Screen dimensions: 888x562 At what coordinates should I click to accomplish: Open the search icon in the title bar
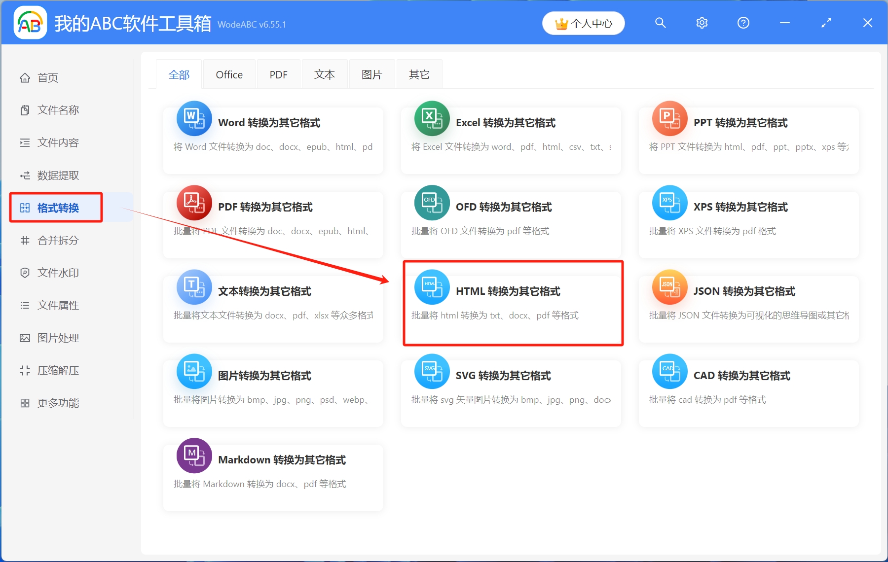660,23
